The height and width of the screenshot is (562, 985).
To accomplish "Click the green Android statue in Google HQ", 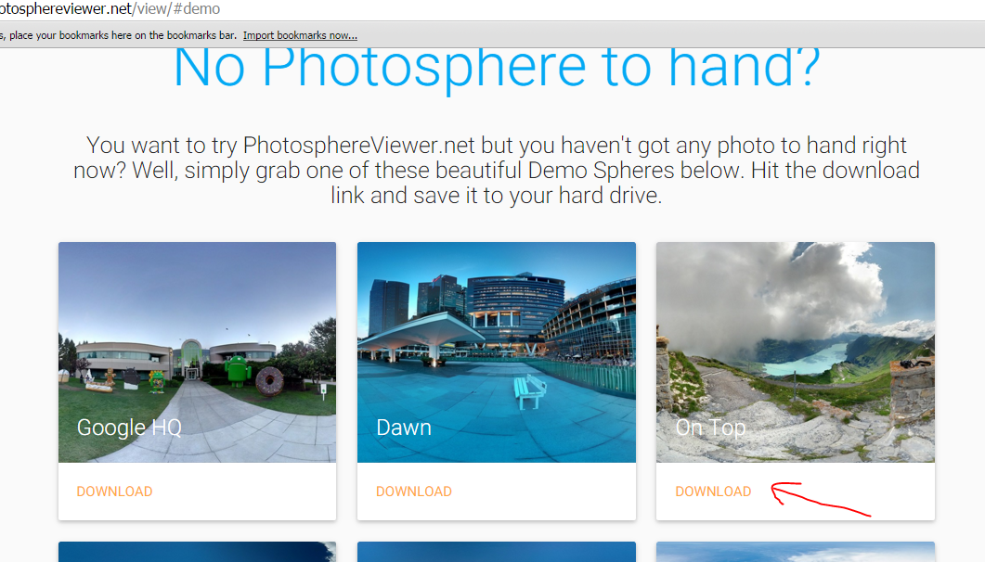I will pyautogui.click(x=238, y=371).
